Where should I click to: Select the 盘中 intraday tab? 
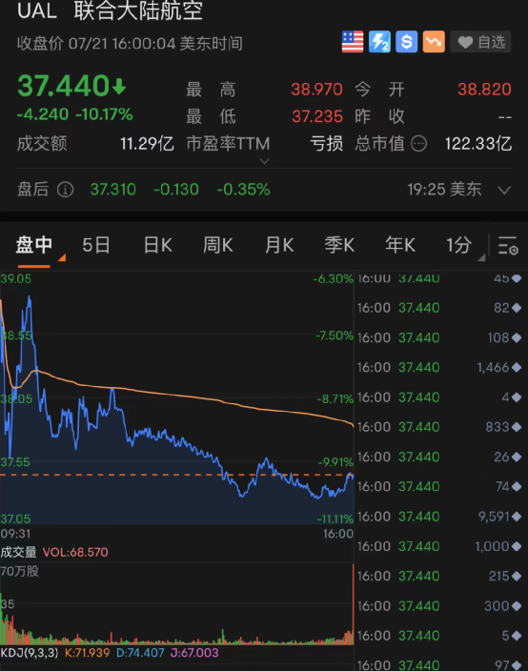point(33,245)
